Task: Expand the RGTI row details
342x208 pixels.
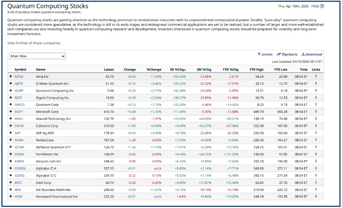Action: point(11,97)
